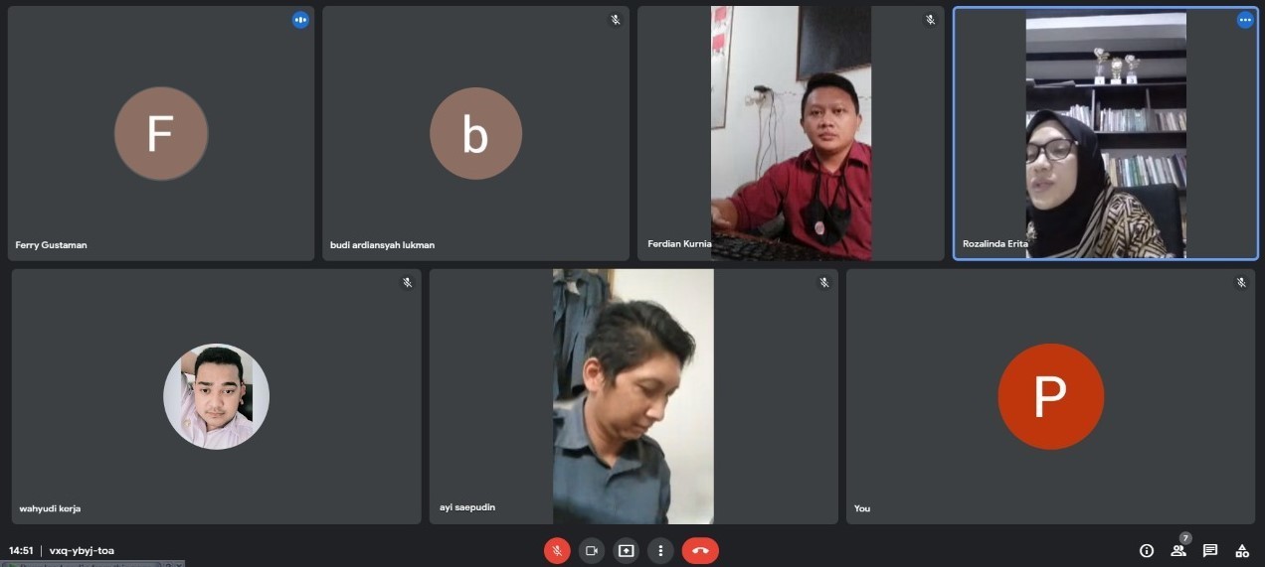This screenshot has height=567, width=1265.
Task: Click muted mic icon on Ferdian Kurnia tile
Action: click(x=930, y=20)
